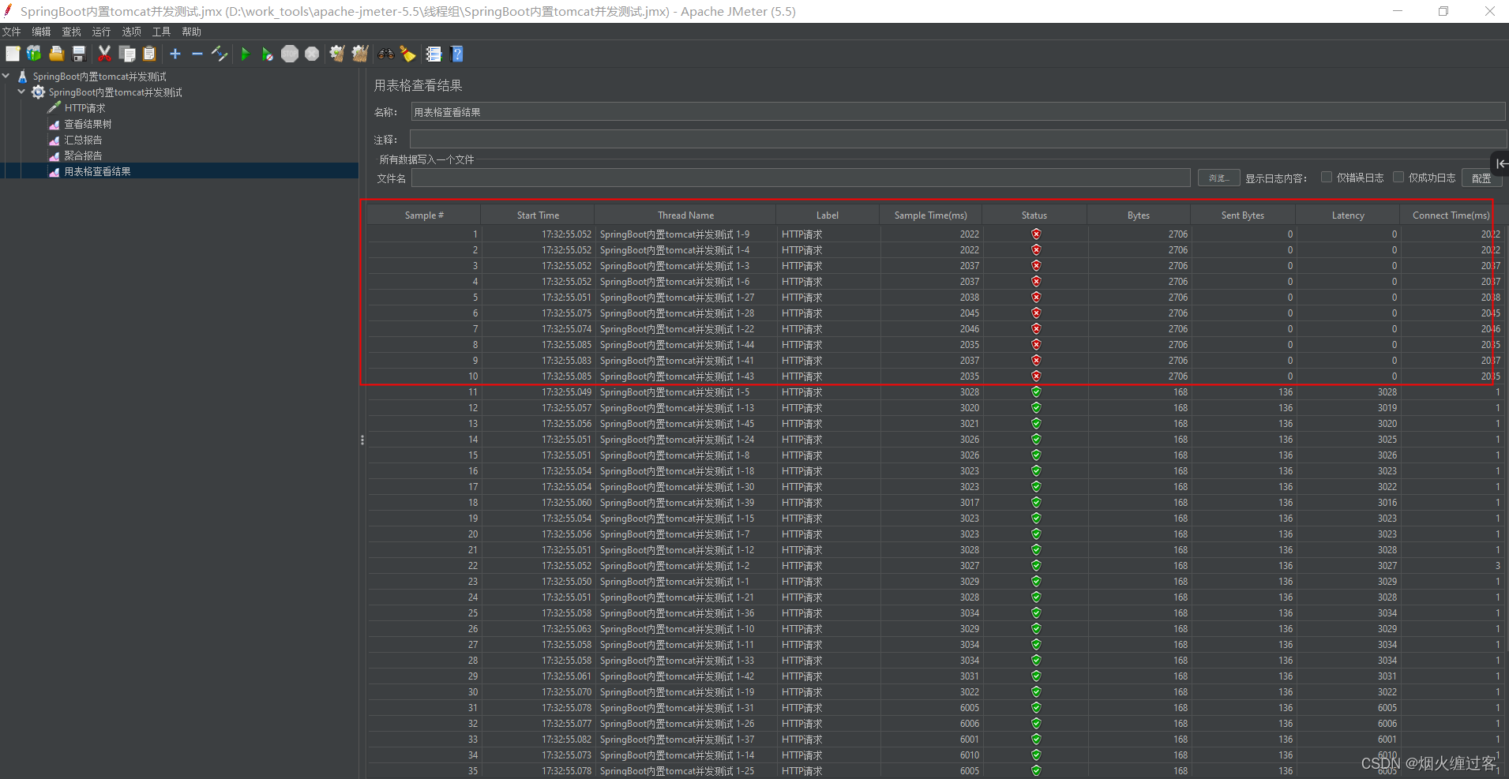Click success status icon in sample 11 row
1509x779 pixels.
tap(1035, 391)
